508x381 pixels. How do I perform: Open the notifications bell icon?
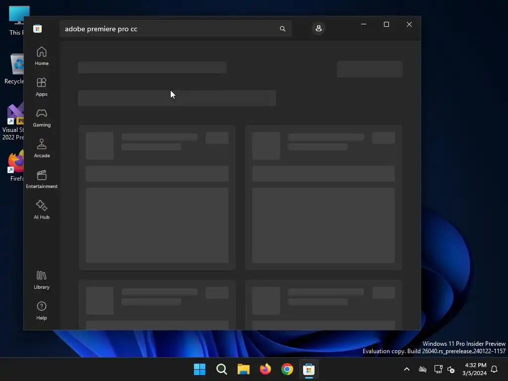pos(494,369)
